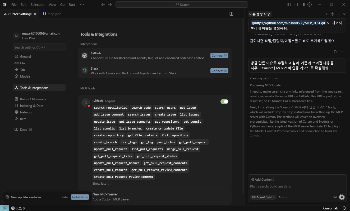Screen dimensions: 350x211
Task: Add Context to the chat prompt
Action: pyautogui.click(x=262, y=179)
